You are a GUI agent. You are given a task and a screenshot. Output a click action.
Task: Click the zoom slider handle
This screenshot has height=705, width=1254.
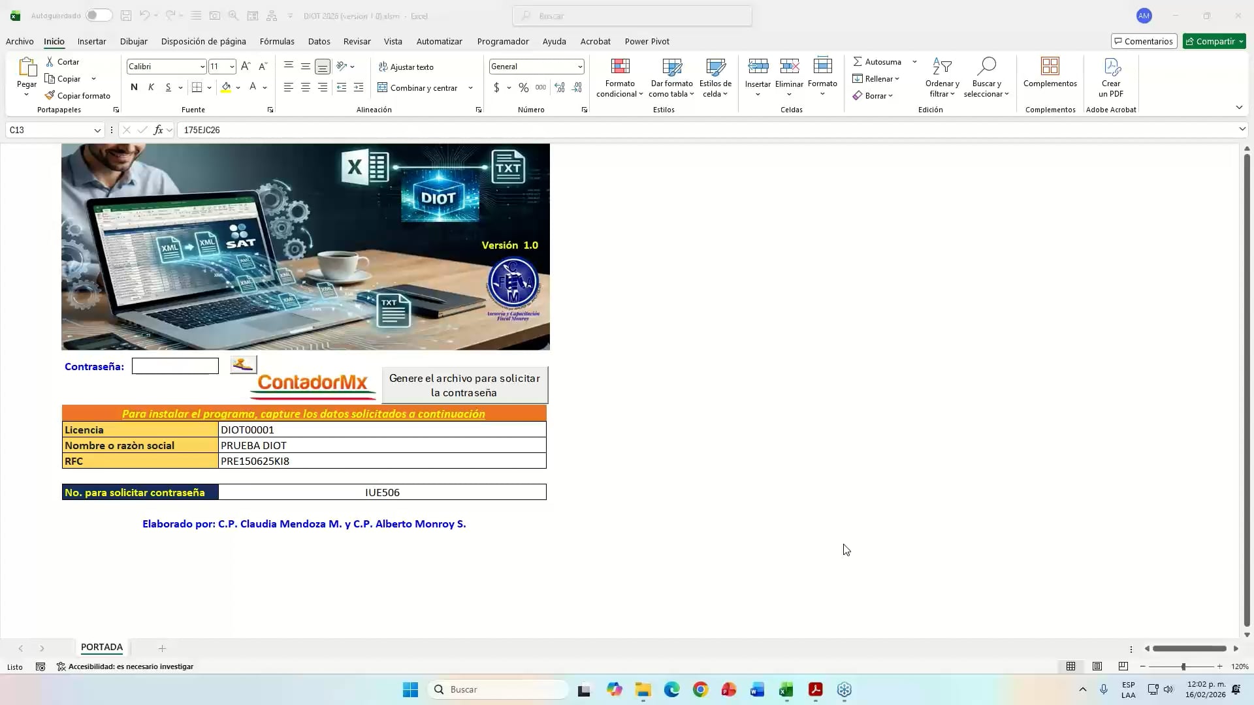[1183, 666]
